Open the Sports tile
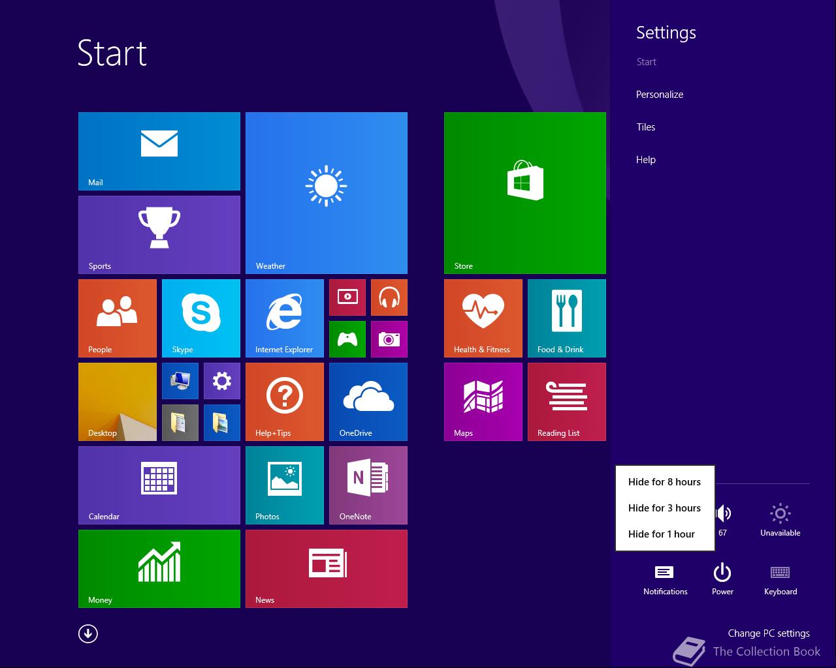Screen dimensions: 836x668 [x=159, y=235]
